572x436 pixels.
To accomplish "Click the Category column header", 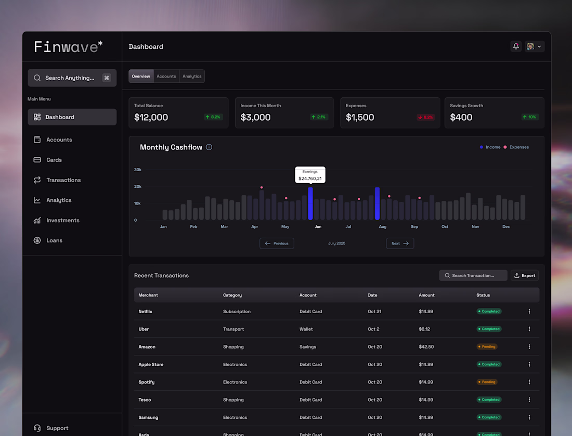I will [232, 295].
